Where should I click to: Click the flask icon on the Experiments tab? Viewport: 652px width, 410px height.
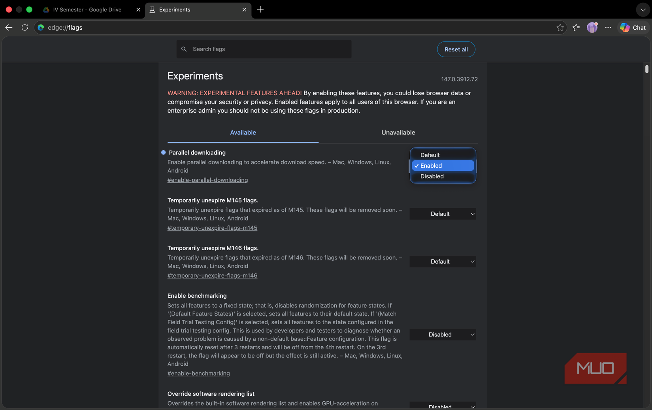152,10
